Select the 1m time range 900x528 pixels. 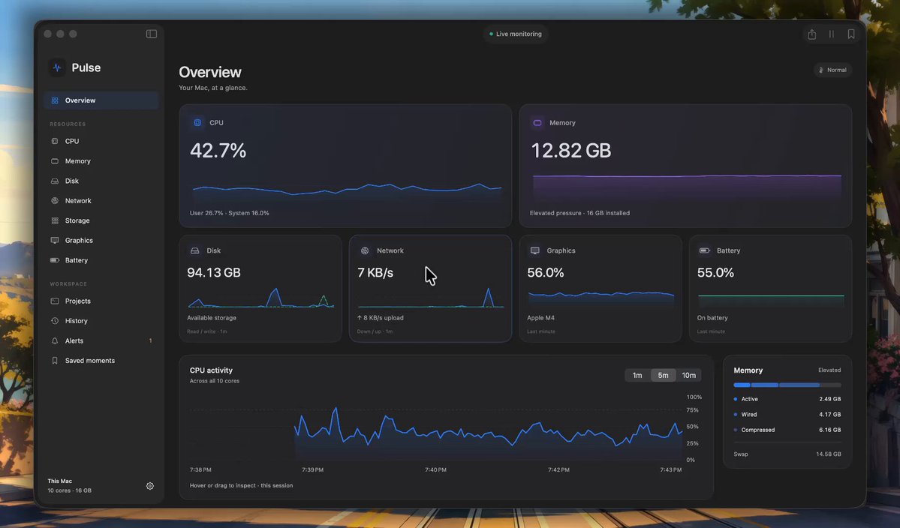(637, 376)
